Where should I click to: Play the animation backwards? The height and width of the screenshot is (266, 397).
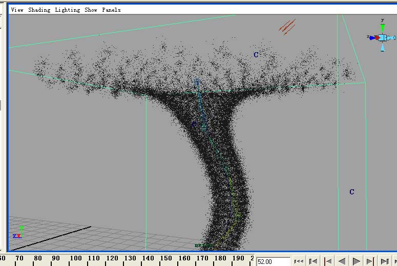coord(342,261)
